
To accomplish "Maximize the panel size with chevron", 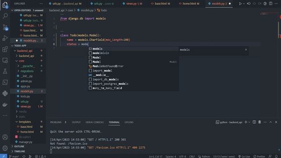I will pos(270,122).
